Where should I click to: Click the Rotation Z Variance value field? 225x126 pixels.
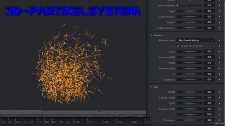point(209,79)
